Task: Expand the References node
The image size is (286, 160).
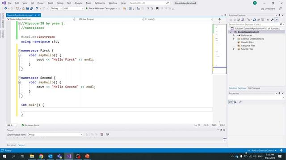Action: coord(234,36)
